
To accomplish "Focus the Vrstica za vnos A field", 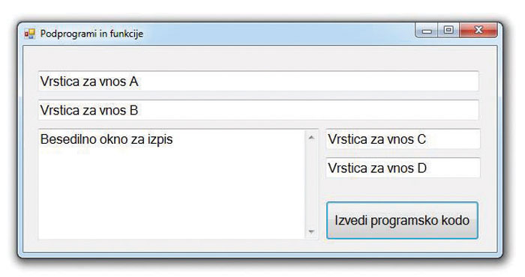I will click(258, 81).
